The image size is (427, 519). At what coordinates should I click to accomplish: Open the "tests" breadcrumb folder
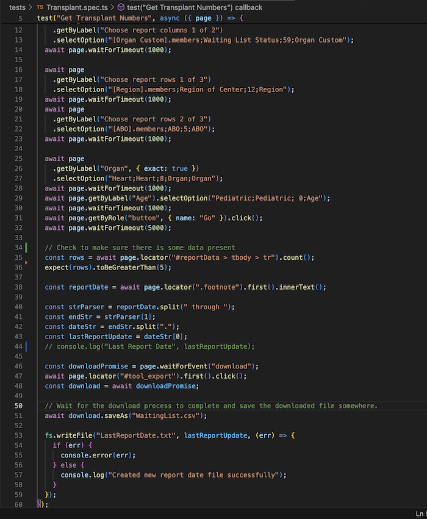pyautogui.click(x=17, y=7)
